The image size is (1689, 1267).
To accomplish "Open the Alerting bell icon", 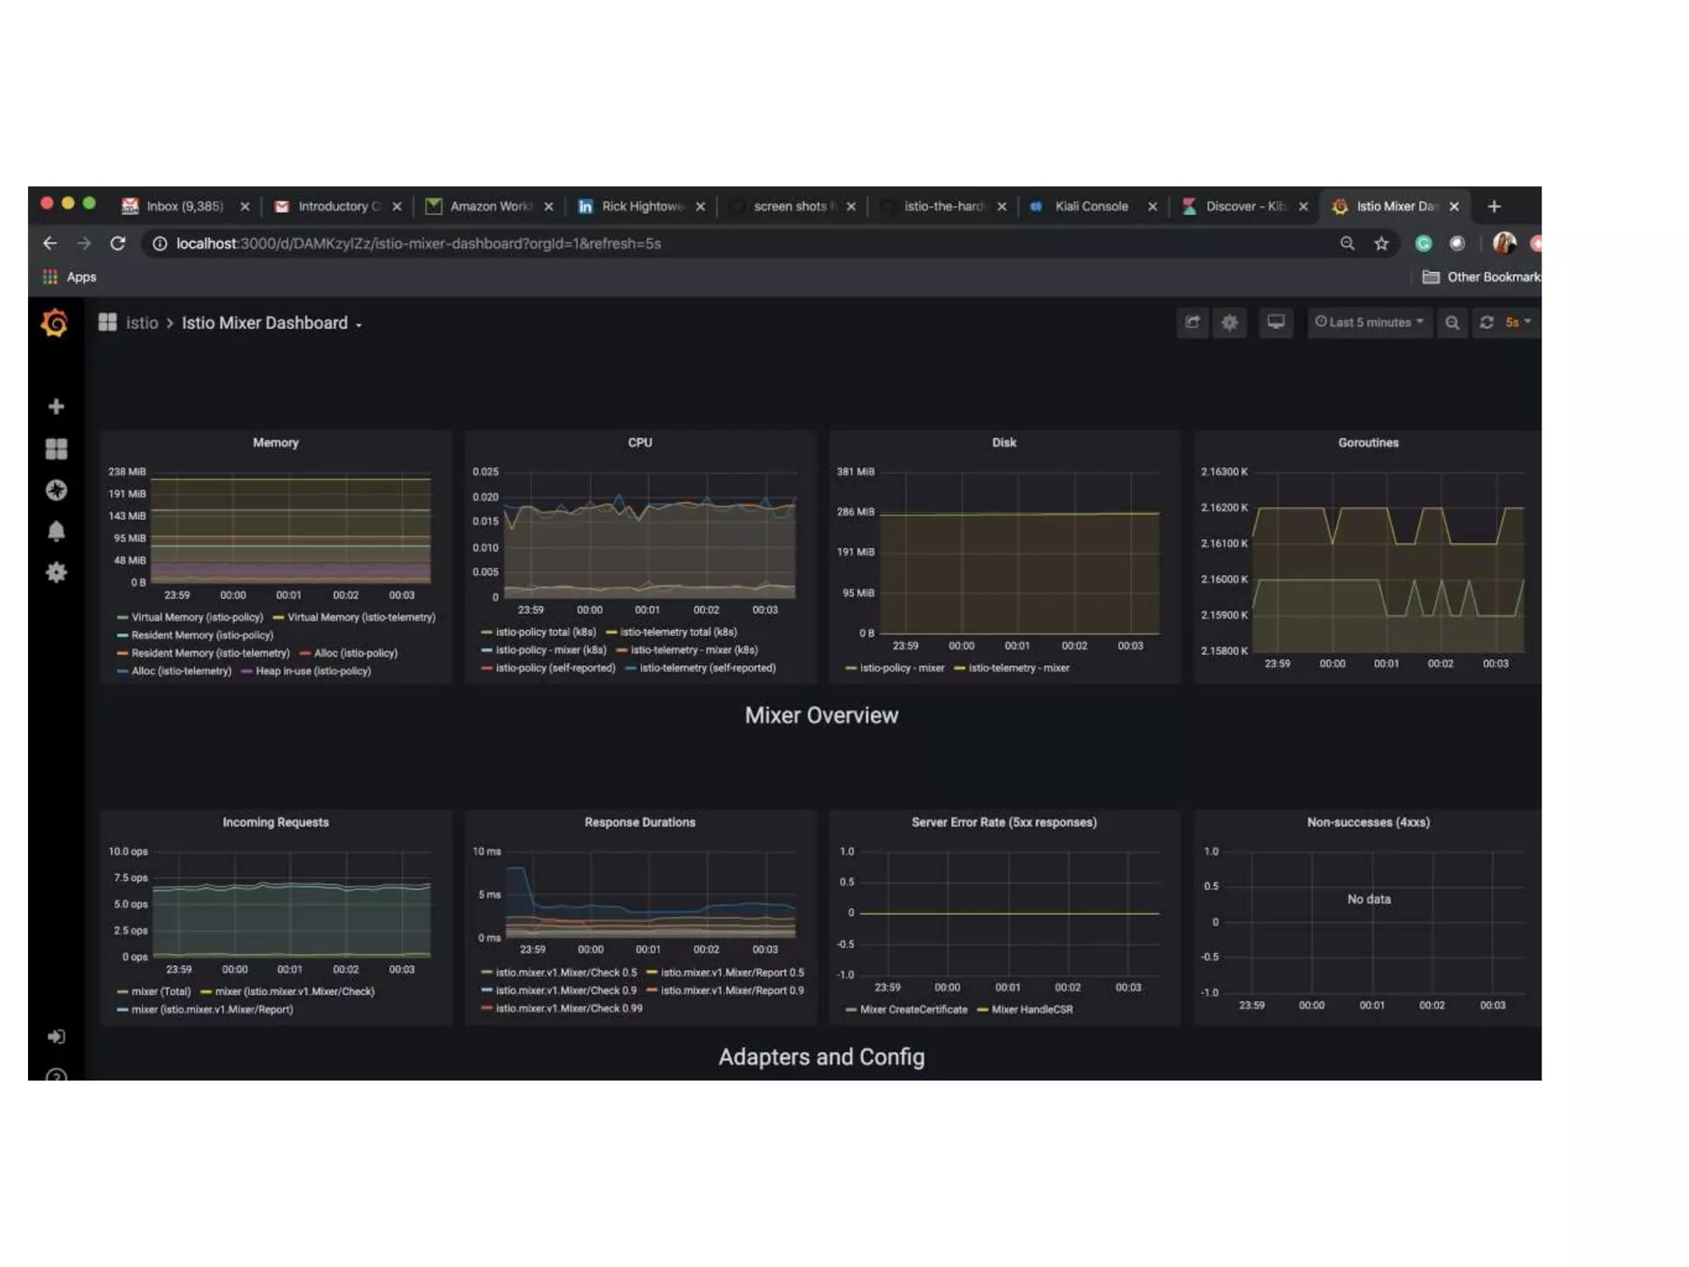I will [x=56, y=531].
